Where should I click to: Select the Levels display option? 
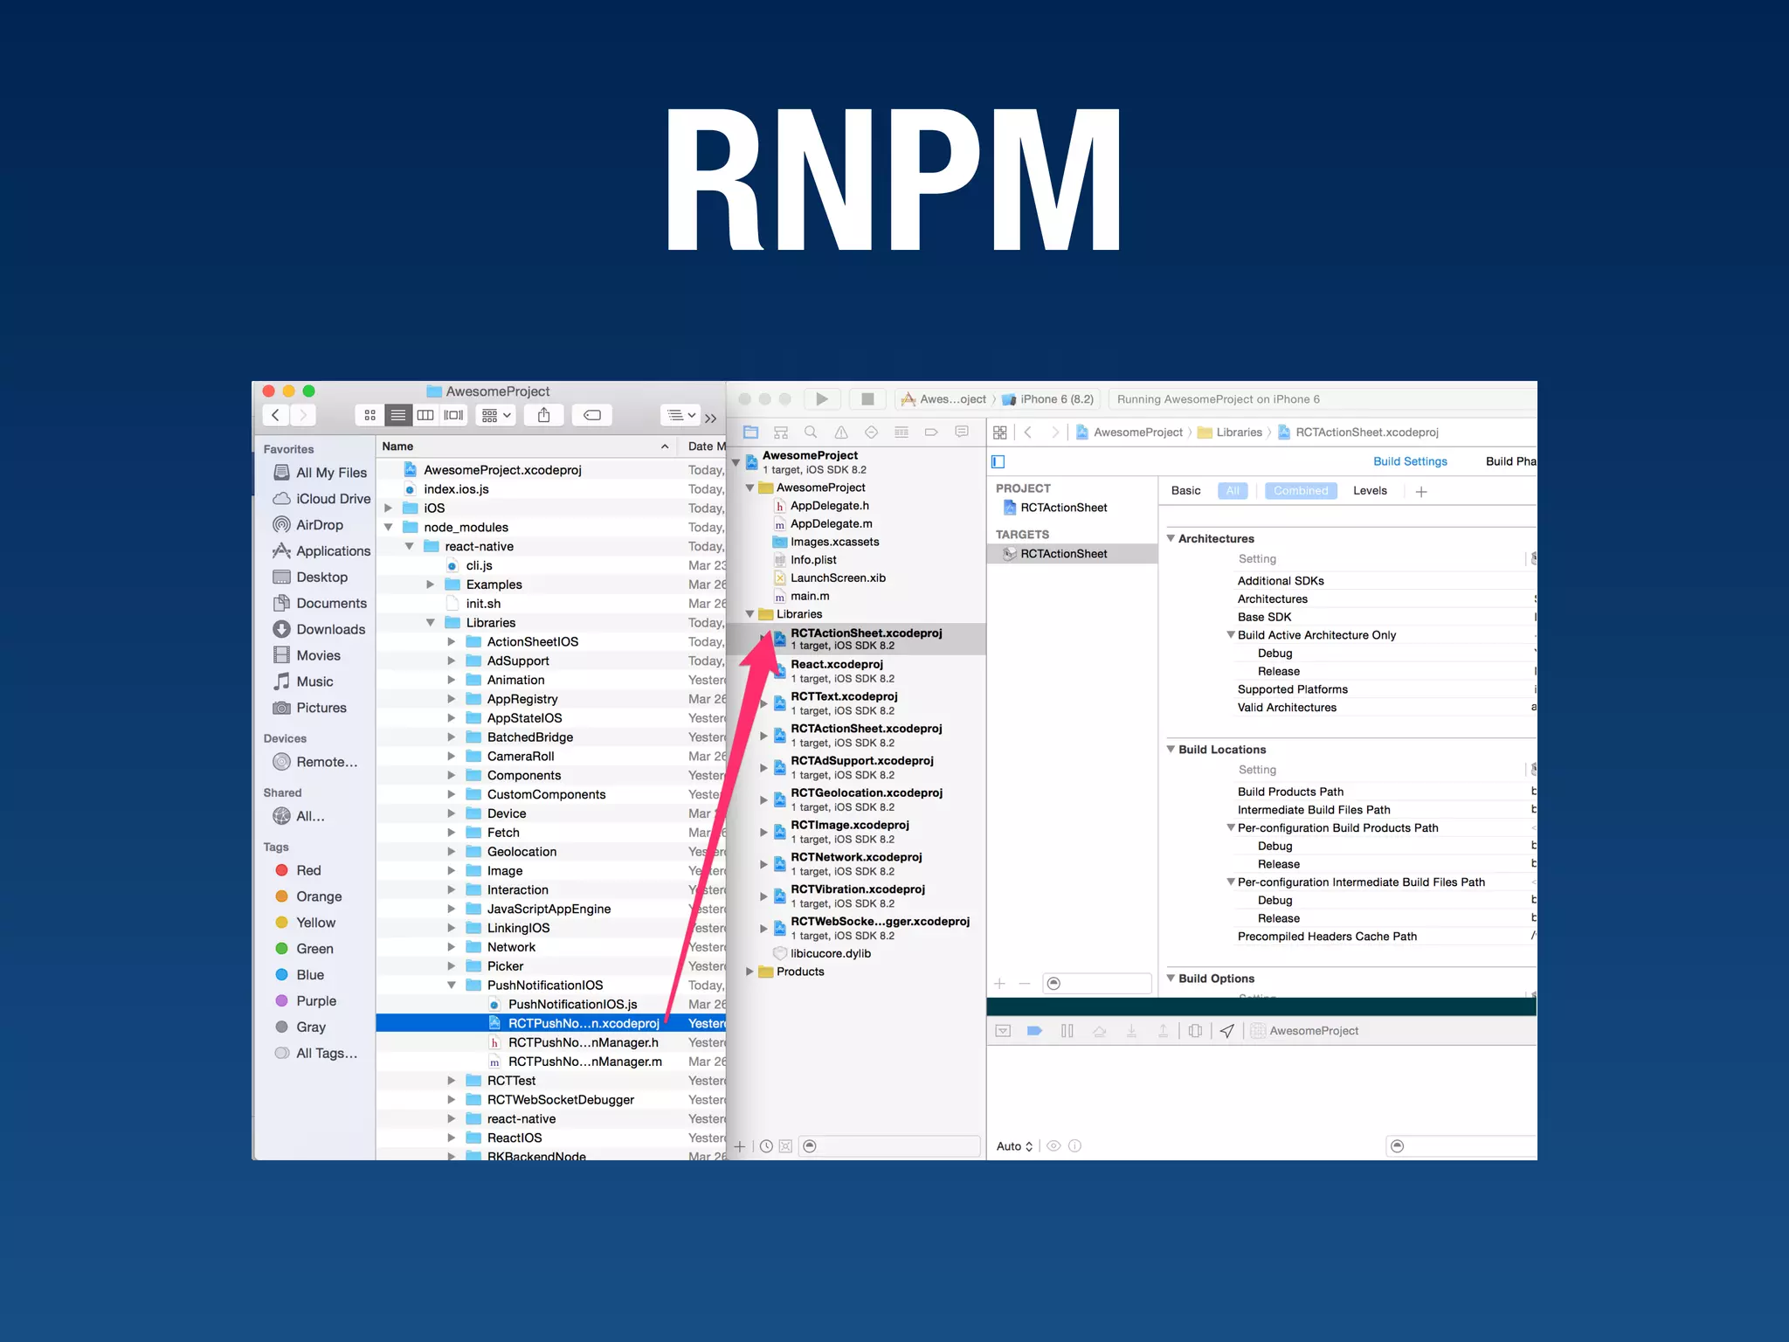1370,491
